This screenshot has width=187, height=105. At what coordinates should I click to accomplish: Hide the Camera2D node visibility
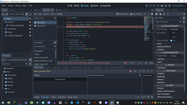point(30,29)
